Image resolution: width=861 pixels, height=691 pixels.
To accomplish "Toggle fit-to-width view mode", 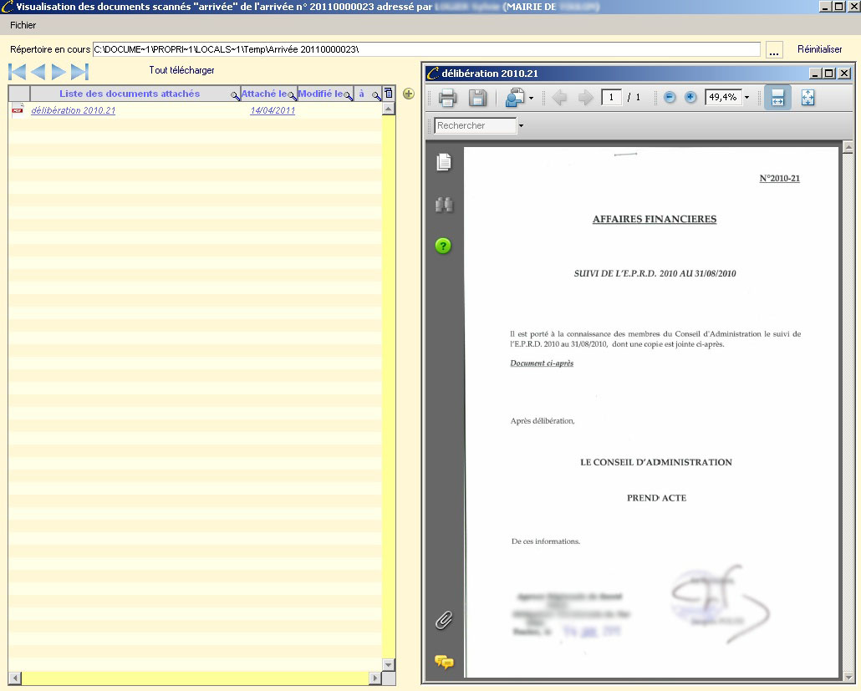I will point(777,98).
